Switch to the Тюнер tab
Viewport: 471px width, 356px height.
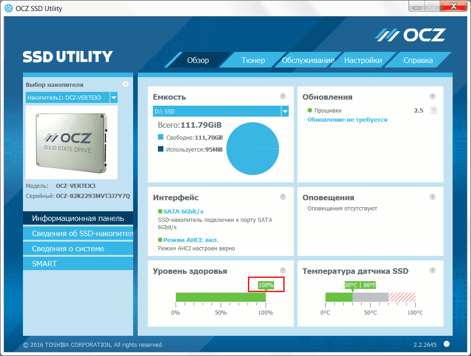[253, 60]
